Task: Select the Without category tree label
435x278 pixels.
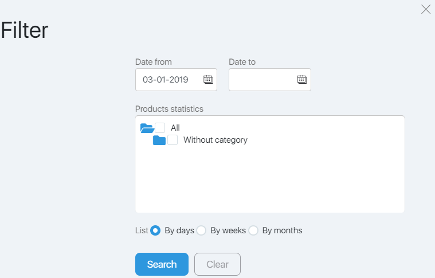Action: pos(215,140)
